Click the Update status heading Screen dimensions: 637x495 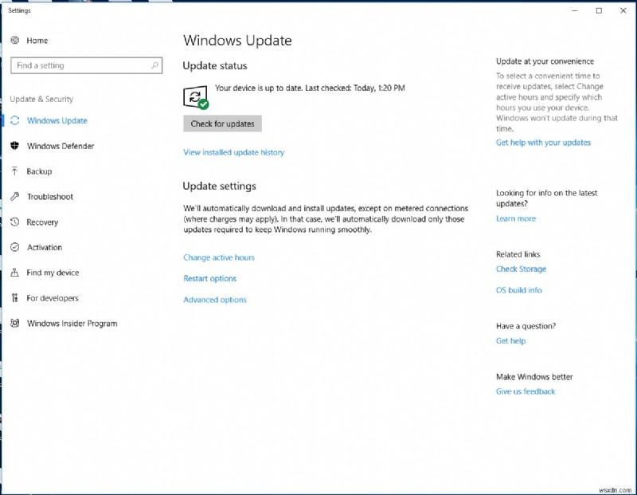pyautogui.click(x=214, y=65)
